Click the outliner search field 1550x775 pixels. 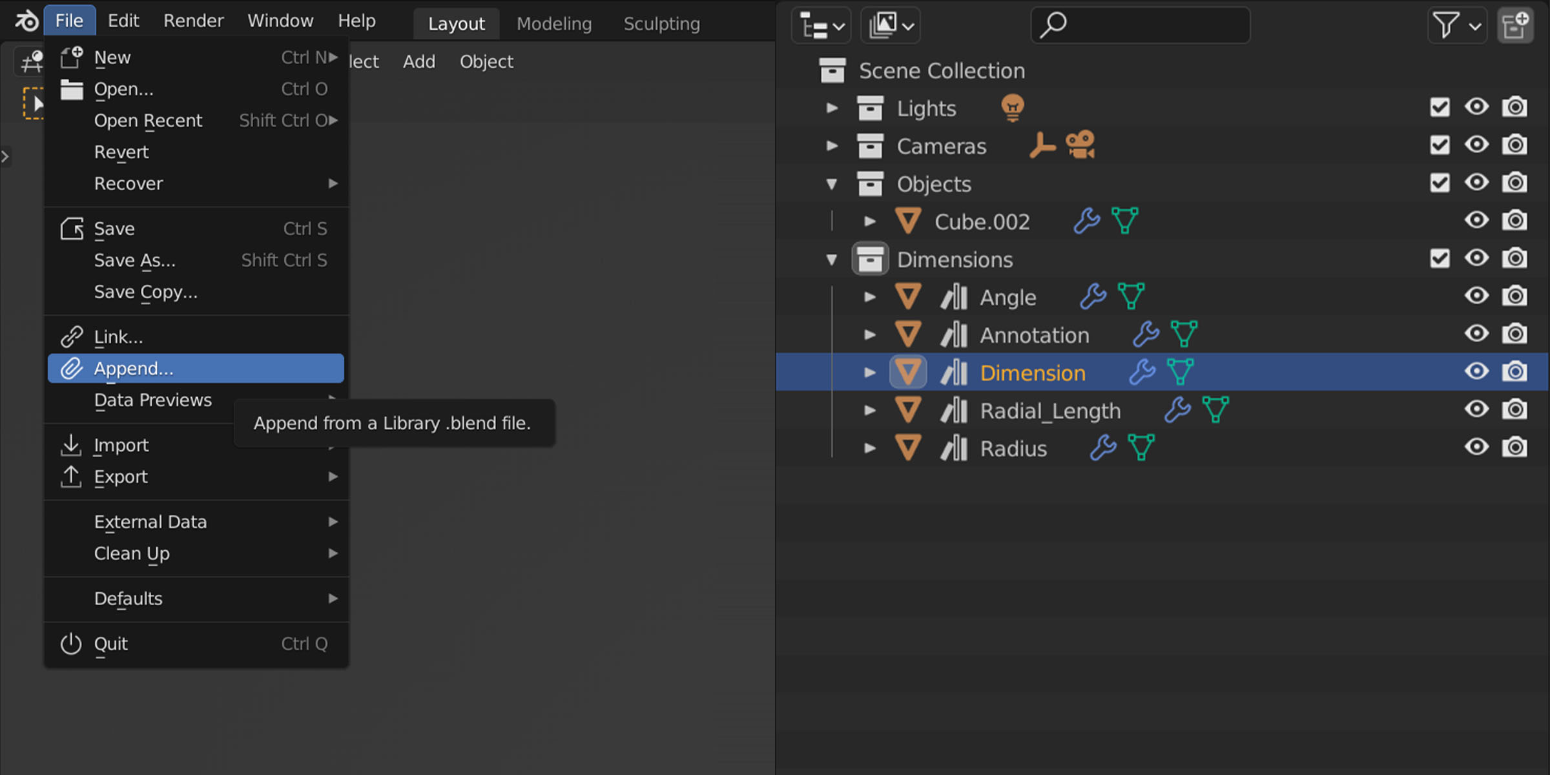pyautogui.click(x=1141, y=26)
